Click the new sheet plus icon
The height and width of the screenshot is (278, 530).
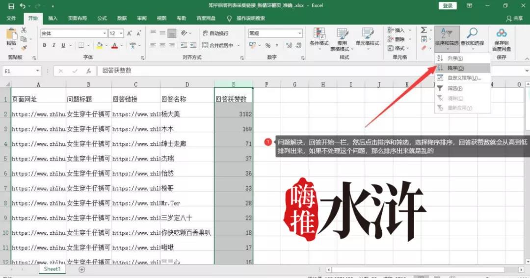pos(81,270)
